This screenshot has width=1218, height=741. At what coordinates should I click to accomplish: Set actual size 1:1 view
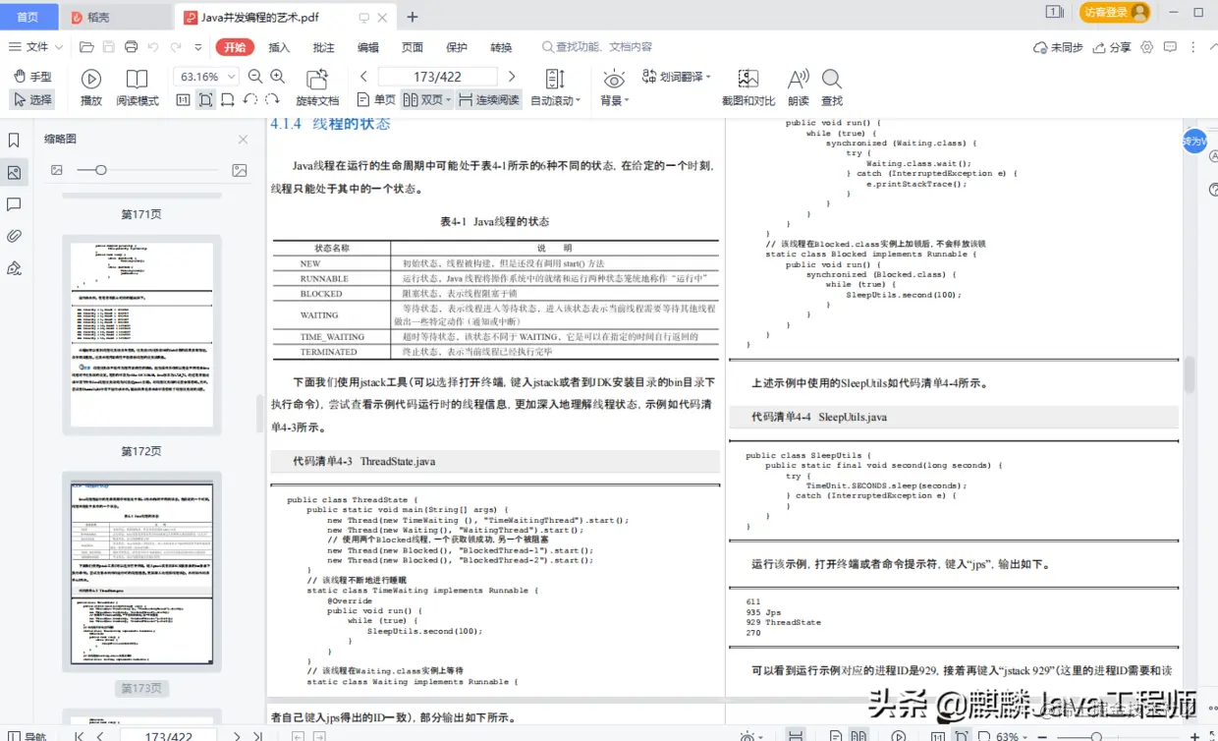click(183, 99)
